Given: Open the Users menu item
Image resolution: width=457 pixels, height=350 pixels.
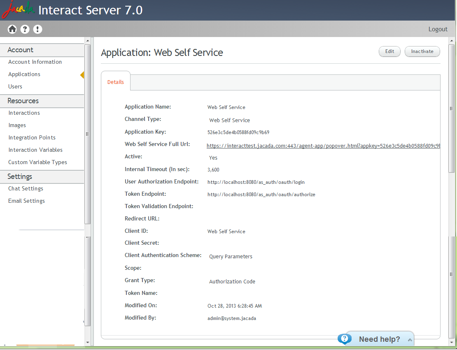Looking at the screenshot, I should 15,86.
